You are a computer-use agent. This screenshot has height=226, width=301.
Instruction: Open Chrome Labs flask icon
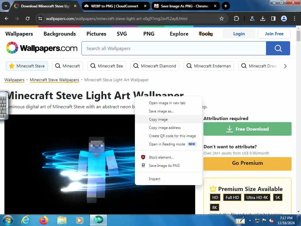pyautogui.click(x=252, y=19)
